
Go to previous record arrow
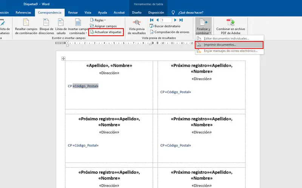(x=157, y=20)
